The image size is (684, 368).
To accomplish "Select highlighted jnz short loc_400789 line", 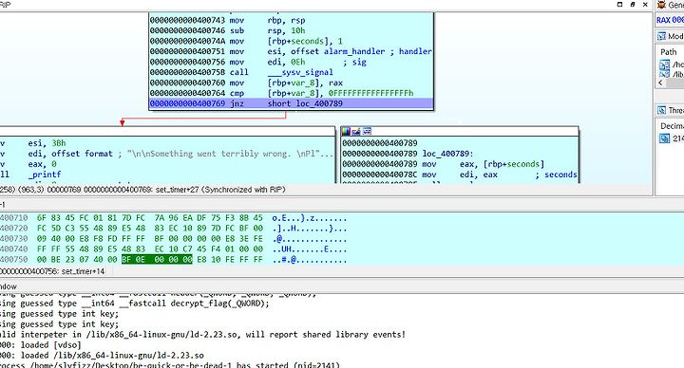I will 291,103.
